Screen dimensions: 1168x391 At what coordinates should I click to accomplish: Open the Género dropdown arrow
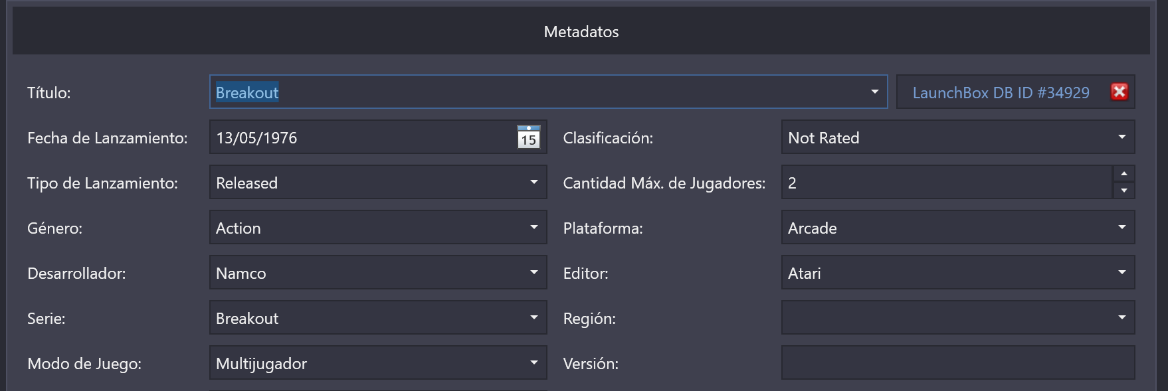pos(534,227)
